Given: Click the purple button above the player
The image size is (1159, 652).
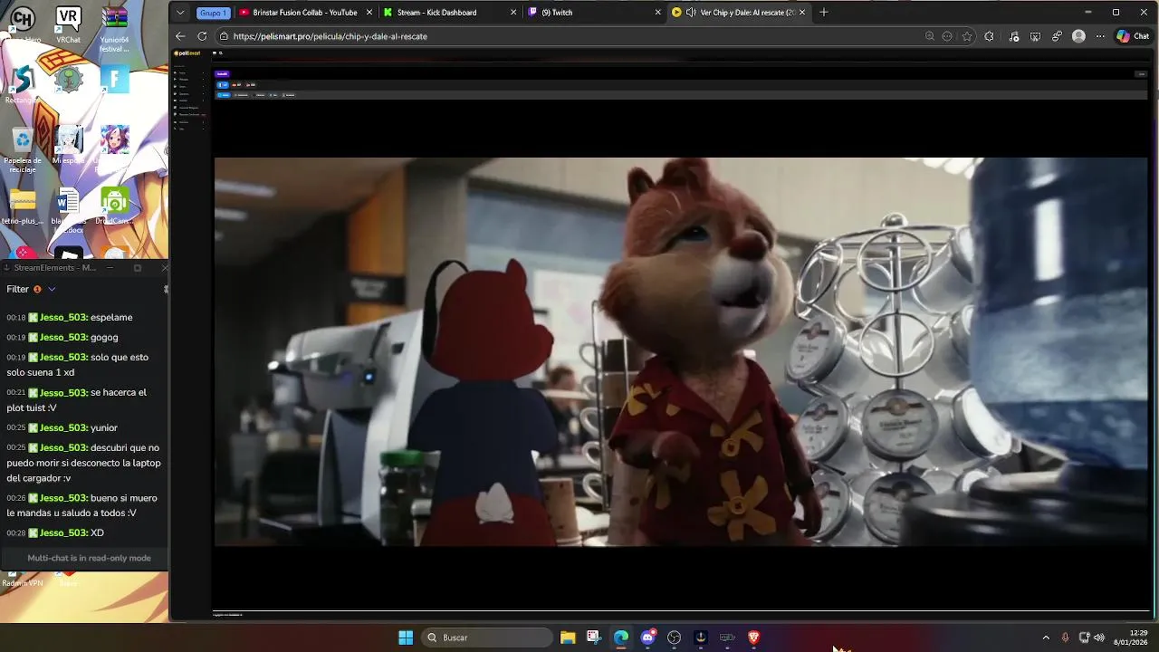Looking at the screenshot, I should pos(222,73).
